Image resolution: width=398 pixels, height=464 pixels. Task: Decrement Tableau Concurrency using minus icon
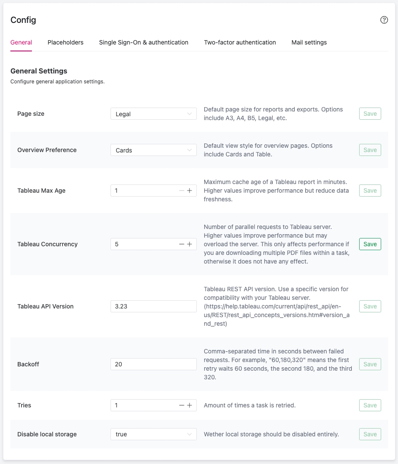point(182,244)
